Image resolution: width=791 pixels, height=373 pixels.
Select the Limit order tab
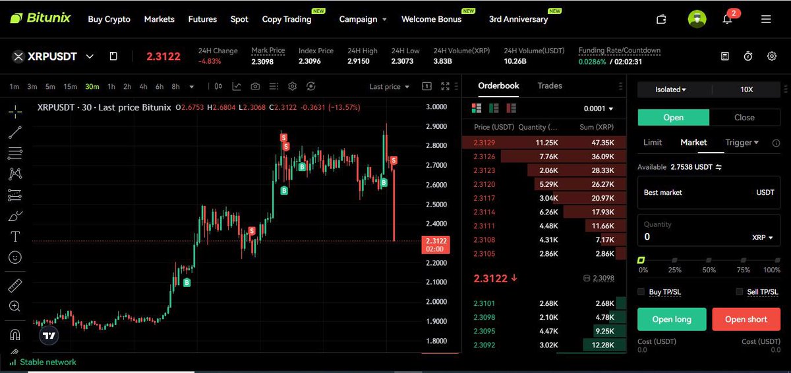(x=653, y=142)
